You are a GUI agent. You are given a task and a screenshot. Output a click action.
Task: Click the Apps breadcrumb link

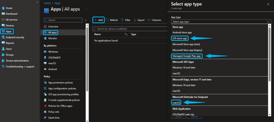pos(58,3)
